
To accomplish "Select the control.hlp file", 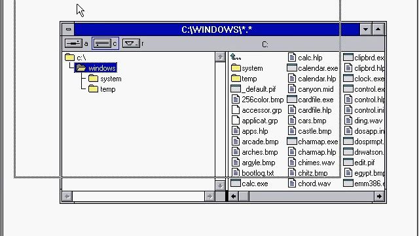I will click(364, 100).
